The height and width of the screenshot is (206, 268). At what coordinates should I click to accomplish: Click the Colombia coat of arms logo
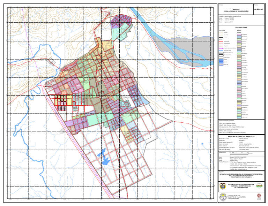tap(223, 186)
